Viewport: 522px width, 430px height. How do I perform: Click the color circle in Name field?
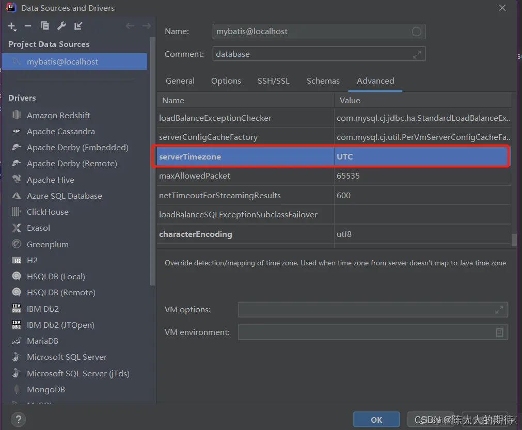click(417, 31)
